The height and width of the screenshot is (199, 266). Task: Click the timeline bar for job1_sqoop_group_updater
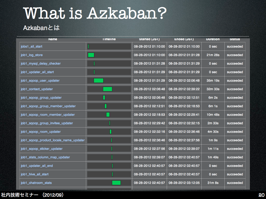coord(104,98)
